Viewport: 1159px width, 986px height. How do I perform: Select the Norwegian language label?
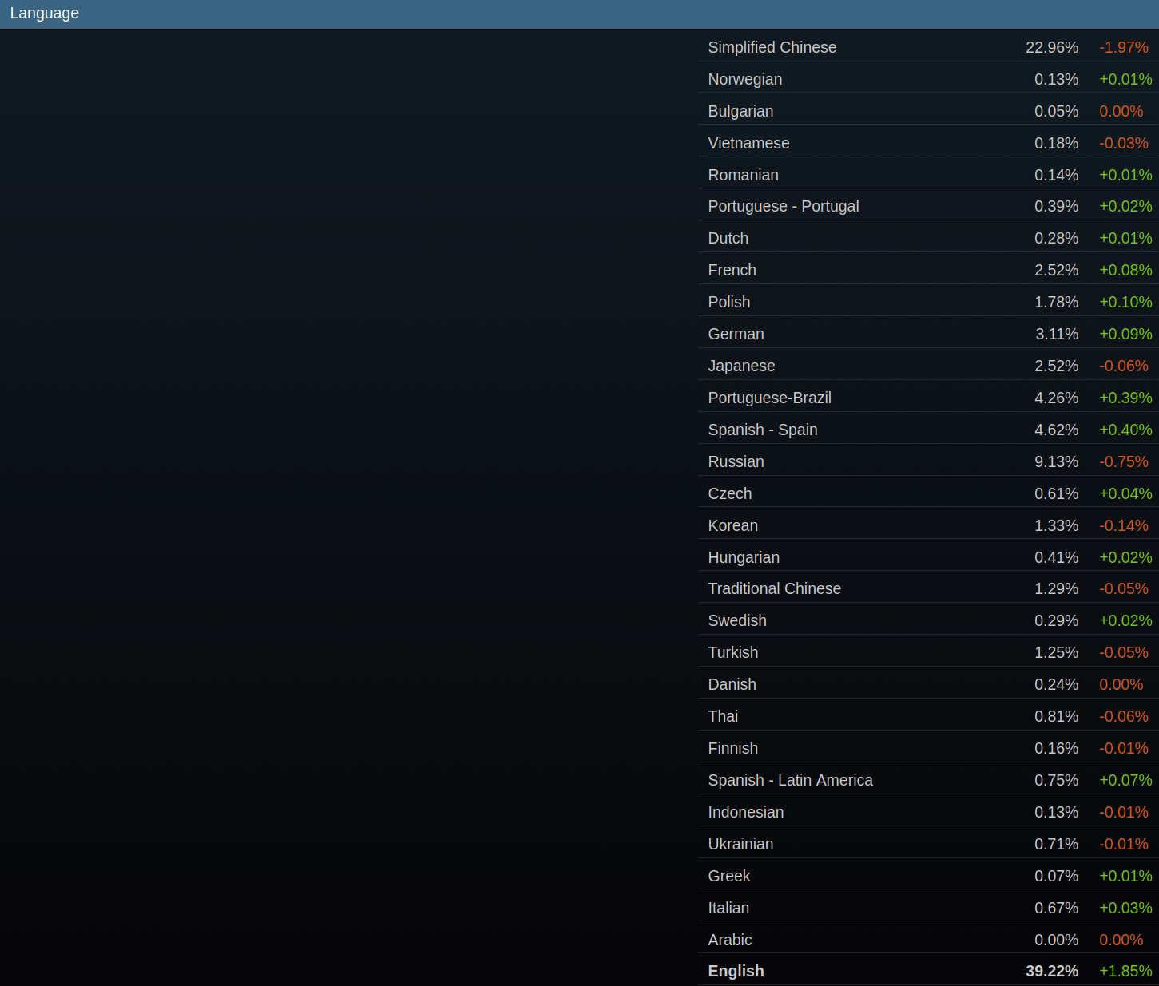tap(745, 79)
